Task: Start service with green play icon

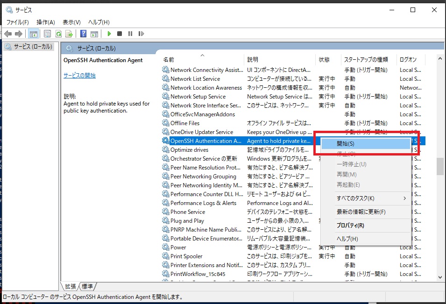Action: 109,34
